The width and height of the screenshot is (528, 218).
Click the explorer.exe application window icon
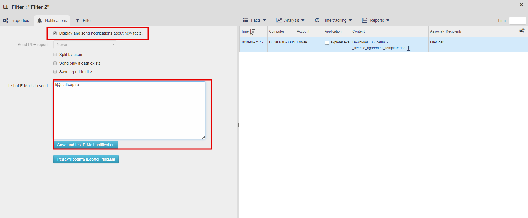click(327, 43)
